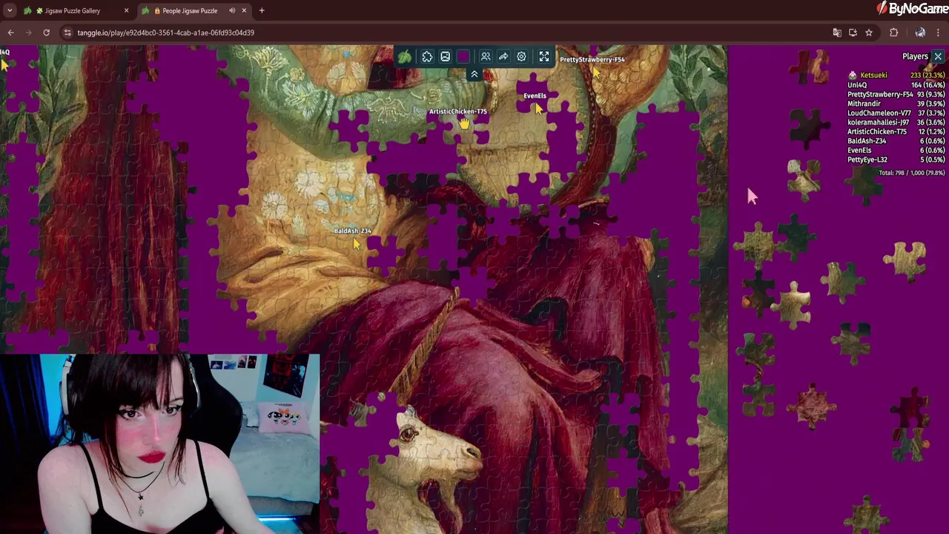
Task: Bookmark this page with the star icon
Action: point(869,33)
